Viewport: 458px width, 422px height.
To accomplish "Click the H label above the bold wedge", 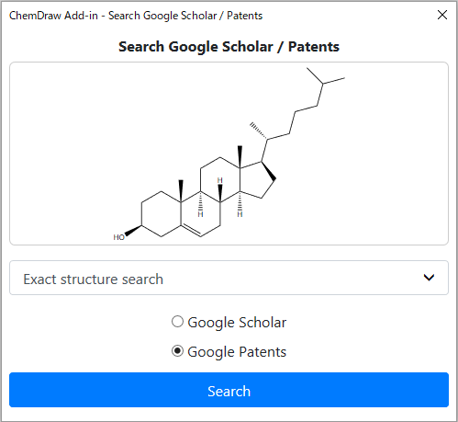I will click(220, 180).
